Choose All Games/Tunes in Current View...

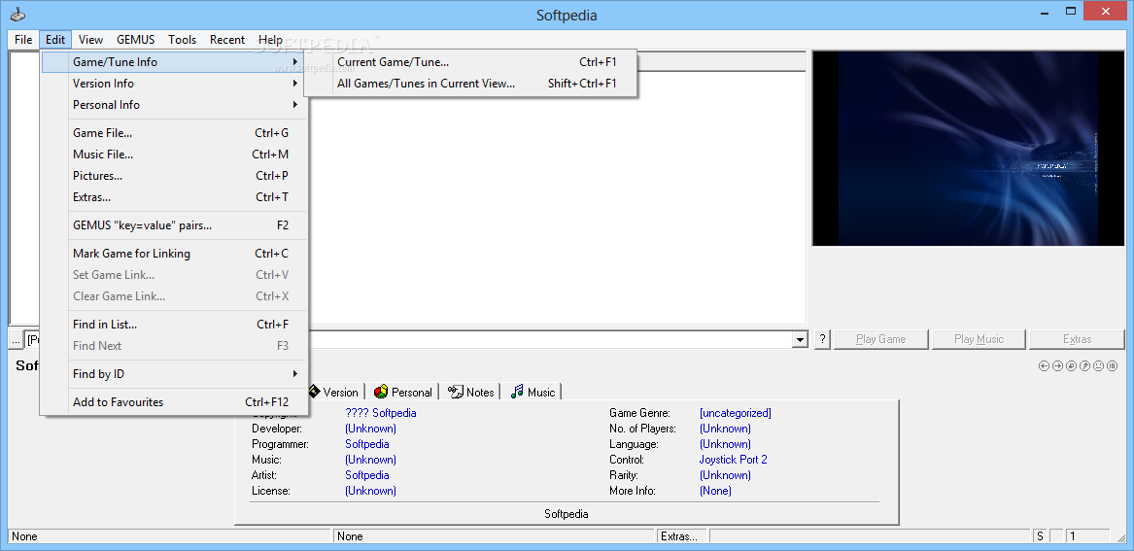471,84
